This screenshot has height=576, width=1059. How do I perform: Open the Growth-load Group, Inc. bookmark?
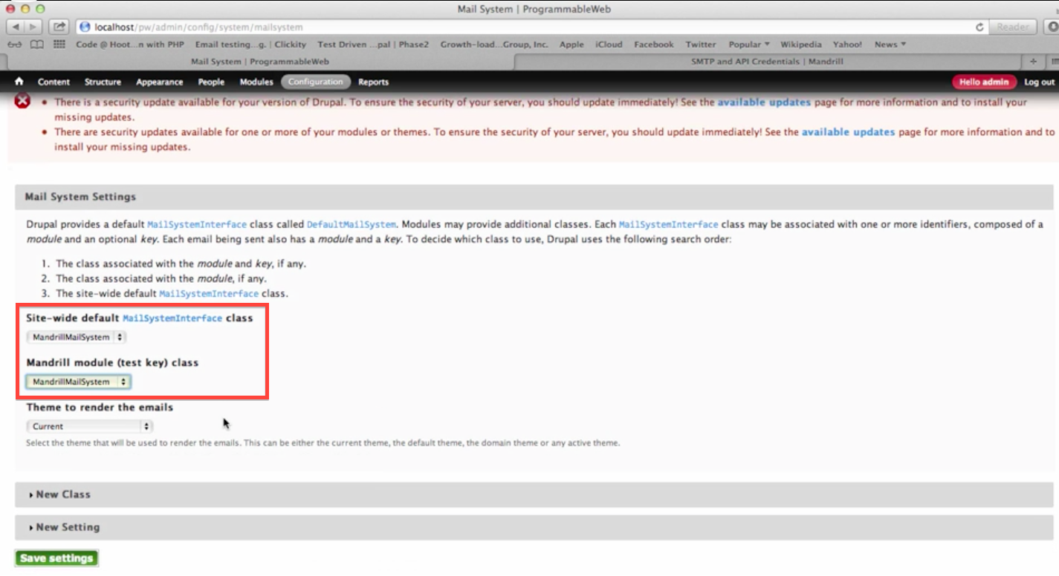494,45
